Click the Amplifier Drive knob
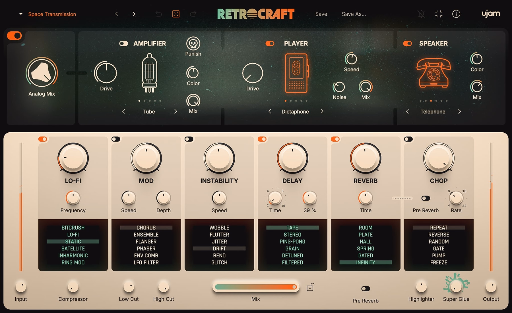 [106, 73]
